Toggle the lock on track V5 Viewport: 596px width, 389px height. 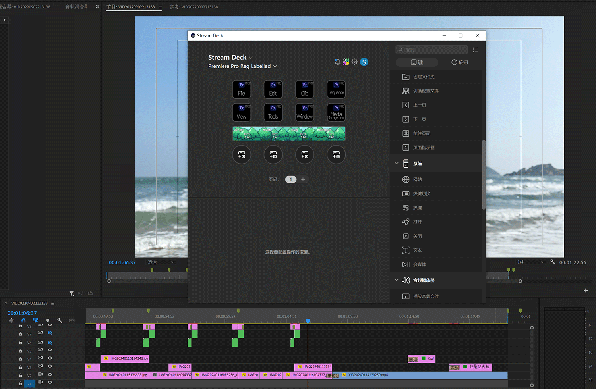[x=21, y=350]
